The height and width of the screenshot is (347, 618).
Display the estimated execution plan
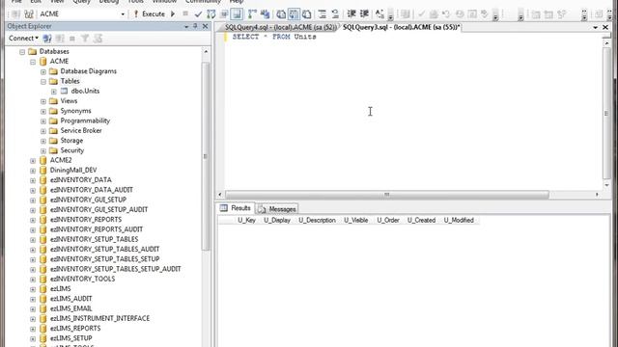[211, 14]
